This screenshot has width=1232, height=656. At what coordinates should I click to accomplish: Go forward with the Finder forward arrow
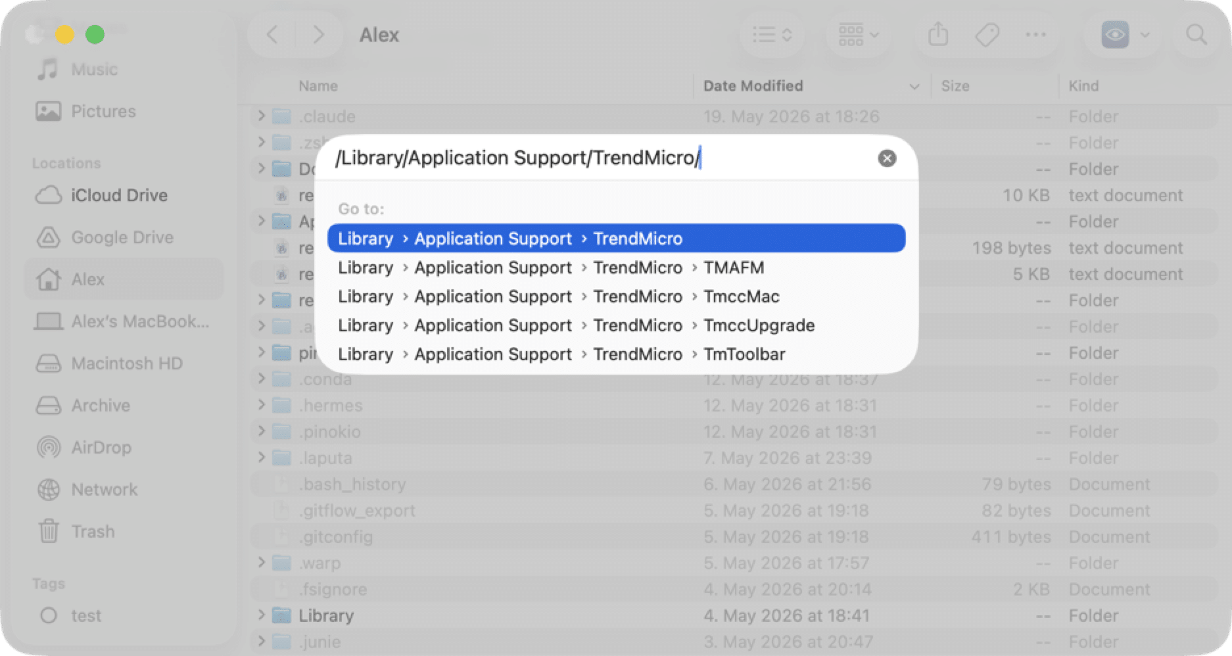[x=319, y=34]
